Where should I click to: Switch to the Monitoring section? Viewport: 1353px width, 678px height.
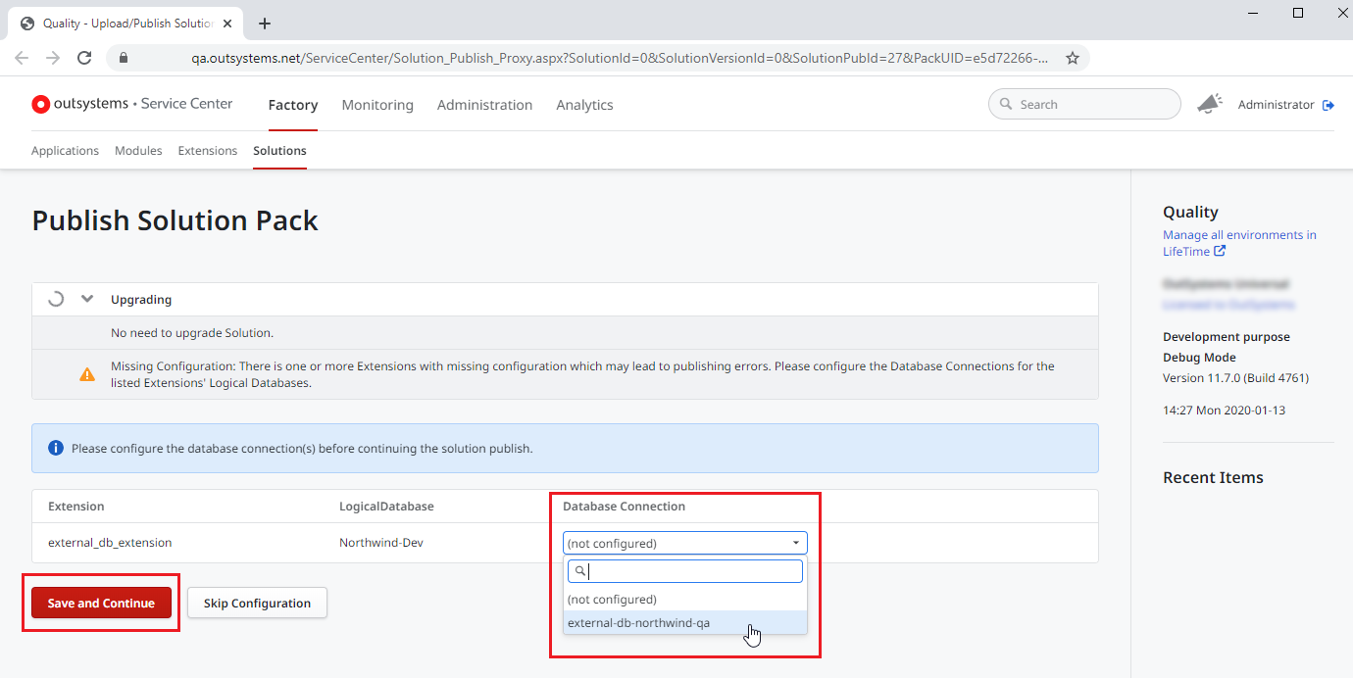(377, 105)
